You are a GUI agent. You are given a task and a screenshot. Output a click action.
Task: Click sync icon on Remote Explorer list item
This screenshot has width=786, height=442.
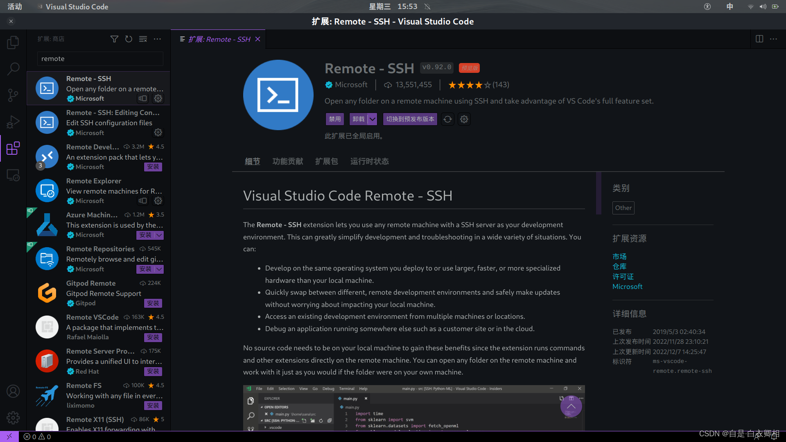pos(142,201)
